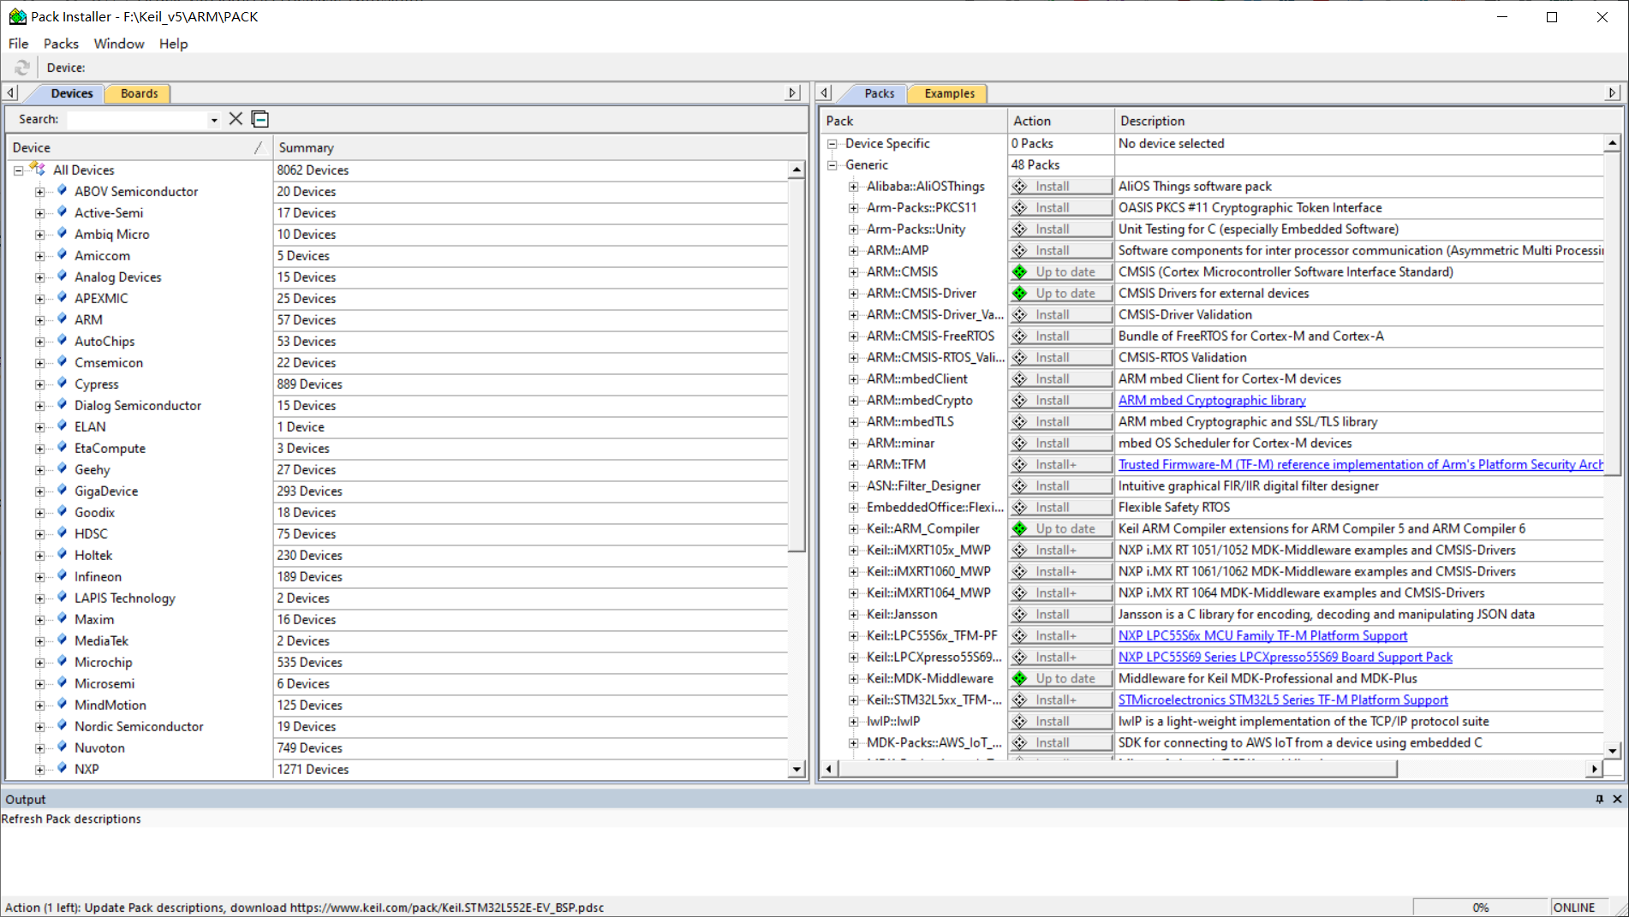Screen dimensions: 1629x917
Task: Open the ARM mbed Cryptographic library link
Action: pos(1212,400)
